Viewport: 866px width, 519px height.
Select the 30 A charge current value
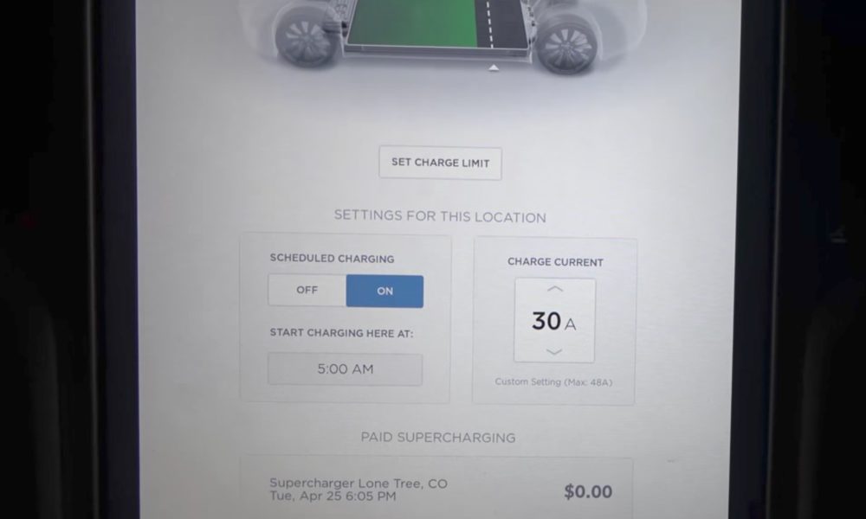pos(554,320)
